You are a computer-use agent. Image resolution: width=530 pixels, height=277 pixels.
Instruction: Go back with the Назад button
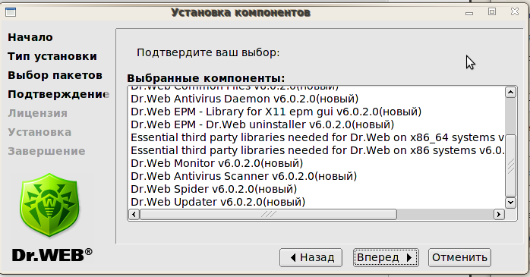311,258
